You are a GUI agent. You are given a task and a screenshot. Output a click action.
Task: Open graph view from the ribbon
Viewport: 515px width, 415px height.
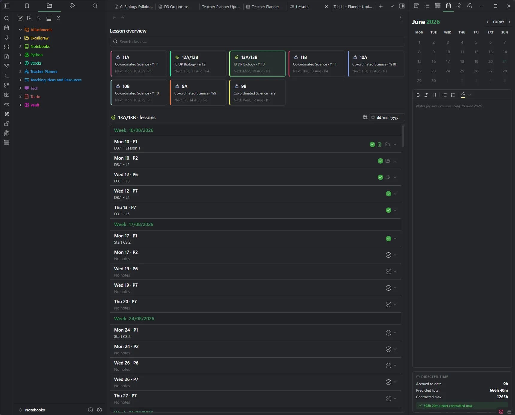[7, 66]
